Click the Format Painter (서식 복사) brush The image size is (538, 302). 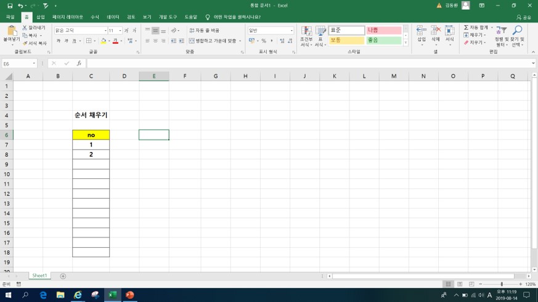click(x=25, y=43)
